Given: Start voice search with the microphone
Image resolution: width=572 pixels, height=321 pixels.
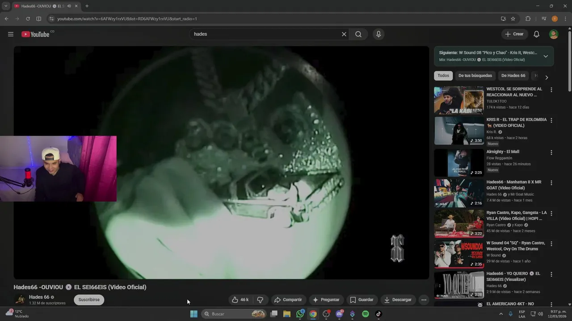Looking at the screenshot, I should (x=379, y=34).
